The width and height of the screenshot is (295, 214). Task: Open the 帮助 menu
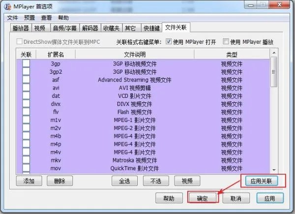point(63,18)
